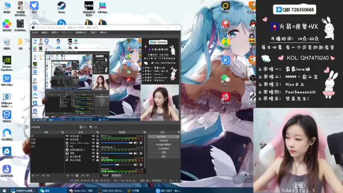This screenshot has height=193, width=343.
Task: Open 设置 from the controls panel
Action: click(164, 153)
